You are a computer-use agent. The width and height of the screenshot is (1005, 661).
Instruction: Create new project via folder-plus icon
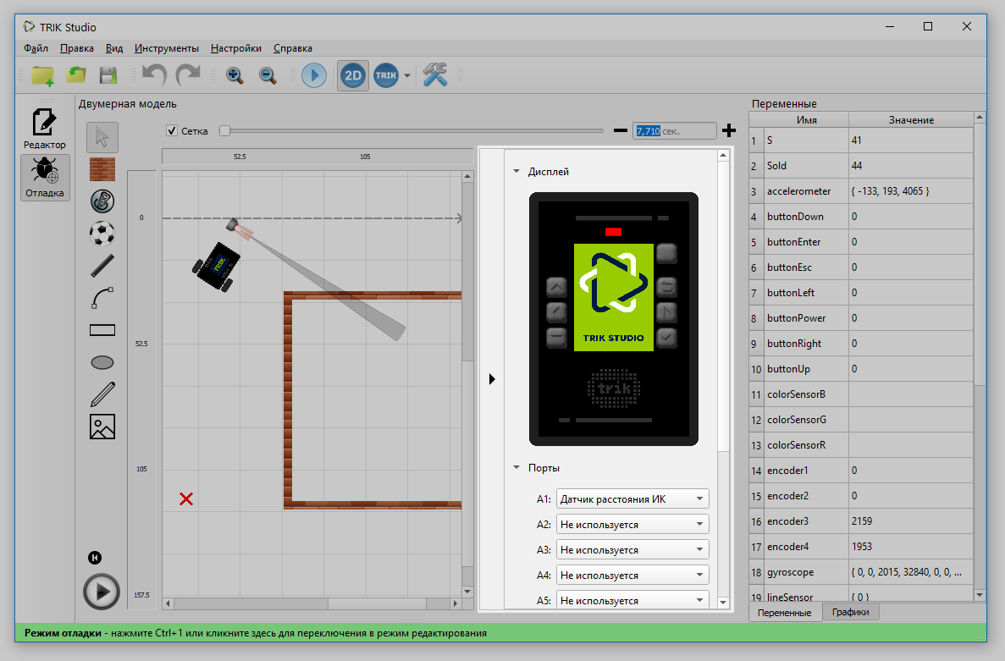pos(42,75)
